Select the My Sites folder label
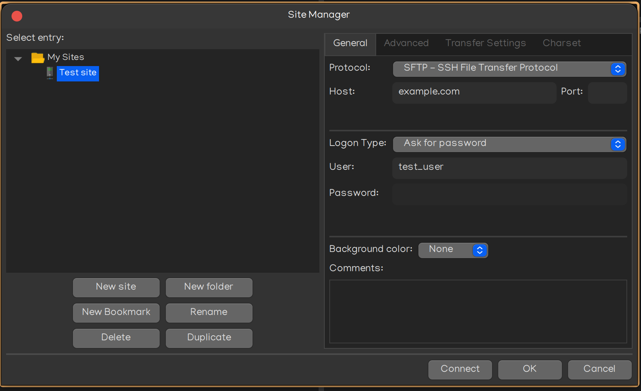 (x=66, y=57)
